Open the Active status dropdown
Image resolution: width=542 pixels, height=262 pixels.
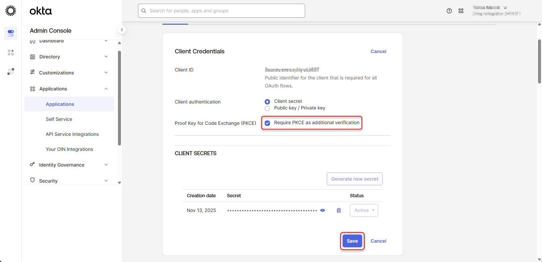[364, 210]
